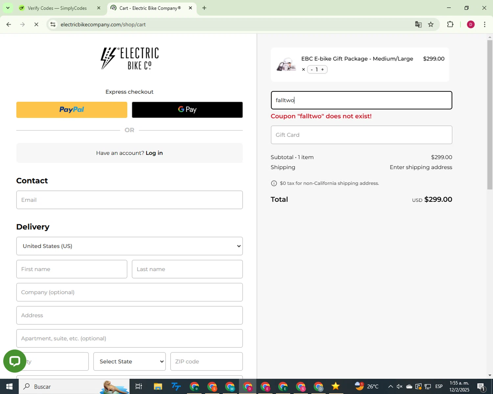The width and height of the screenshot is (493, 394).
Task: View site information icon in address bar
Action: (x=53, y=24)
